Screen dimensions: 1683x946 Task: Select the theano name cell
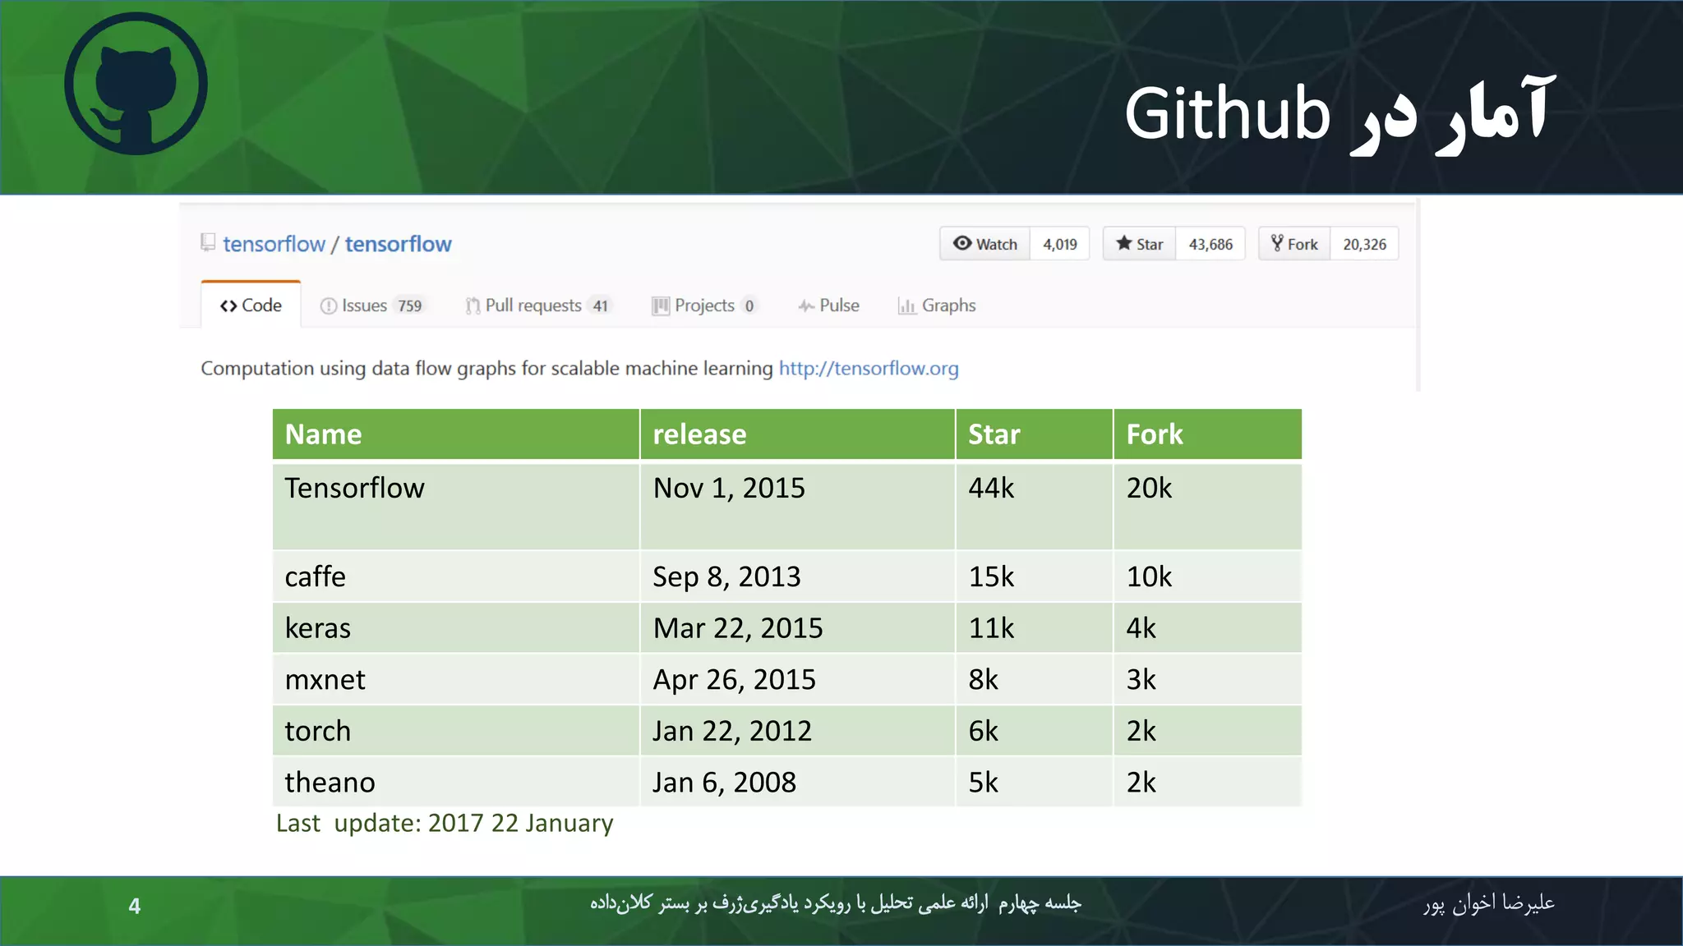point(456,782)
